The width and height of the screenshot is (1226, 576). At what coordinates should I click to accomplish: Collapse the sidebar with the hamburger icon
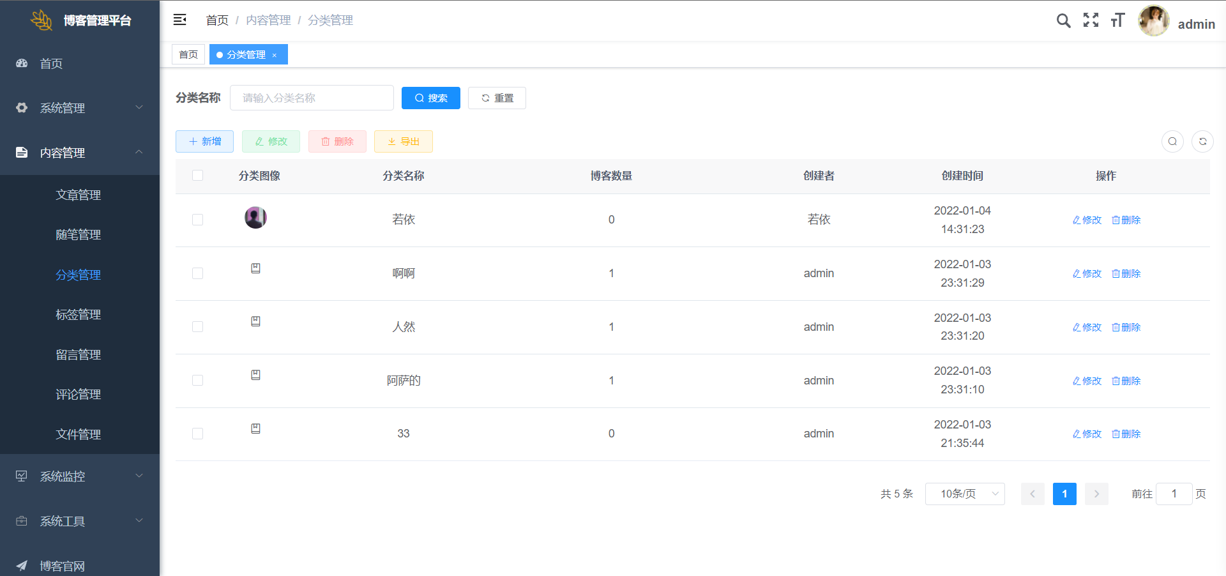click(179, 20)
